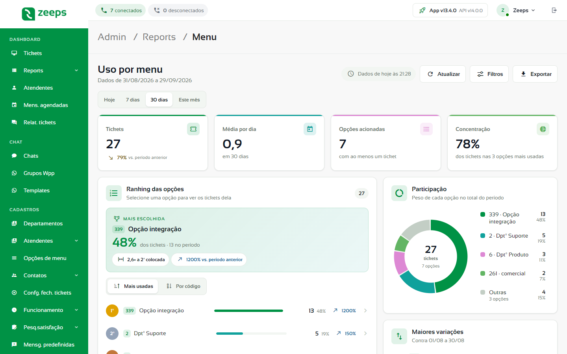Sort ranking by Por código

tap(183, 286)
